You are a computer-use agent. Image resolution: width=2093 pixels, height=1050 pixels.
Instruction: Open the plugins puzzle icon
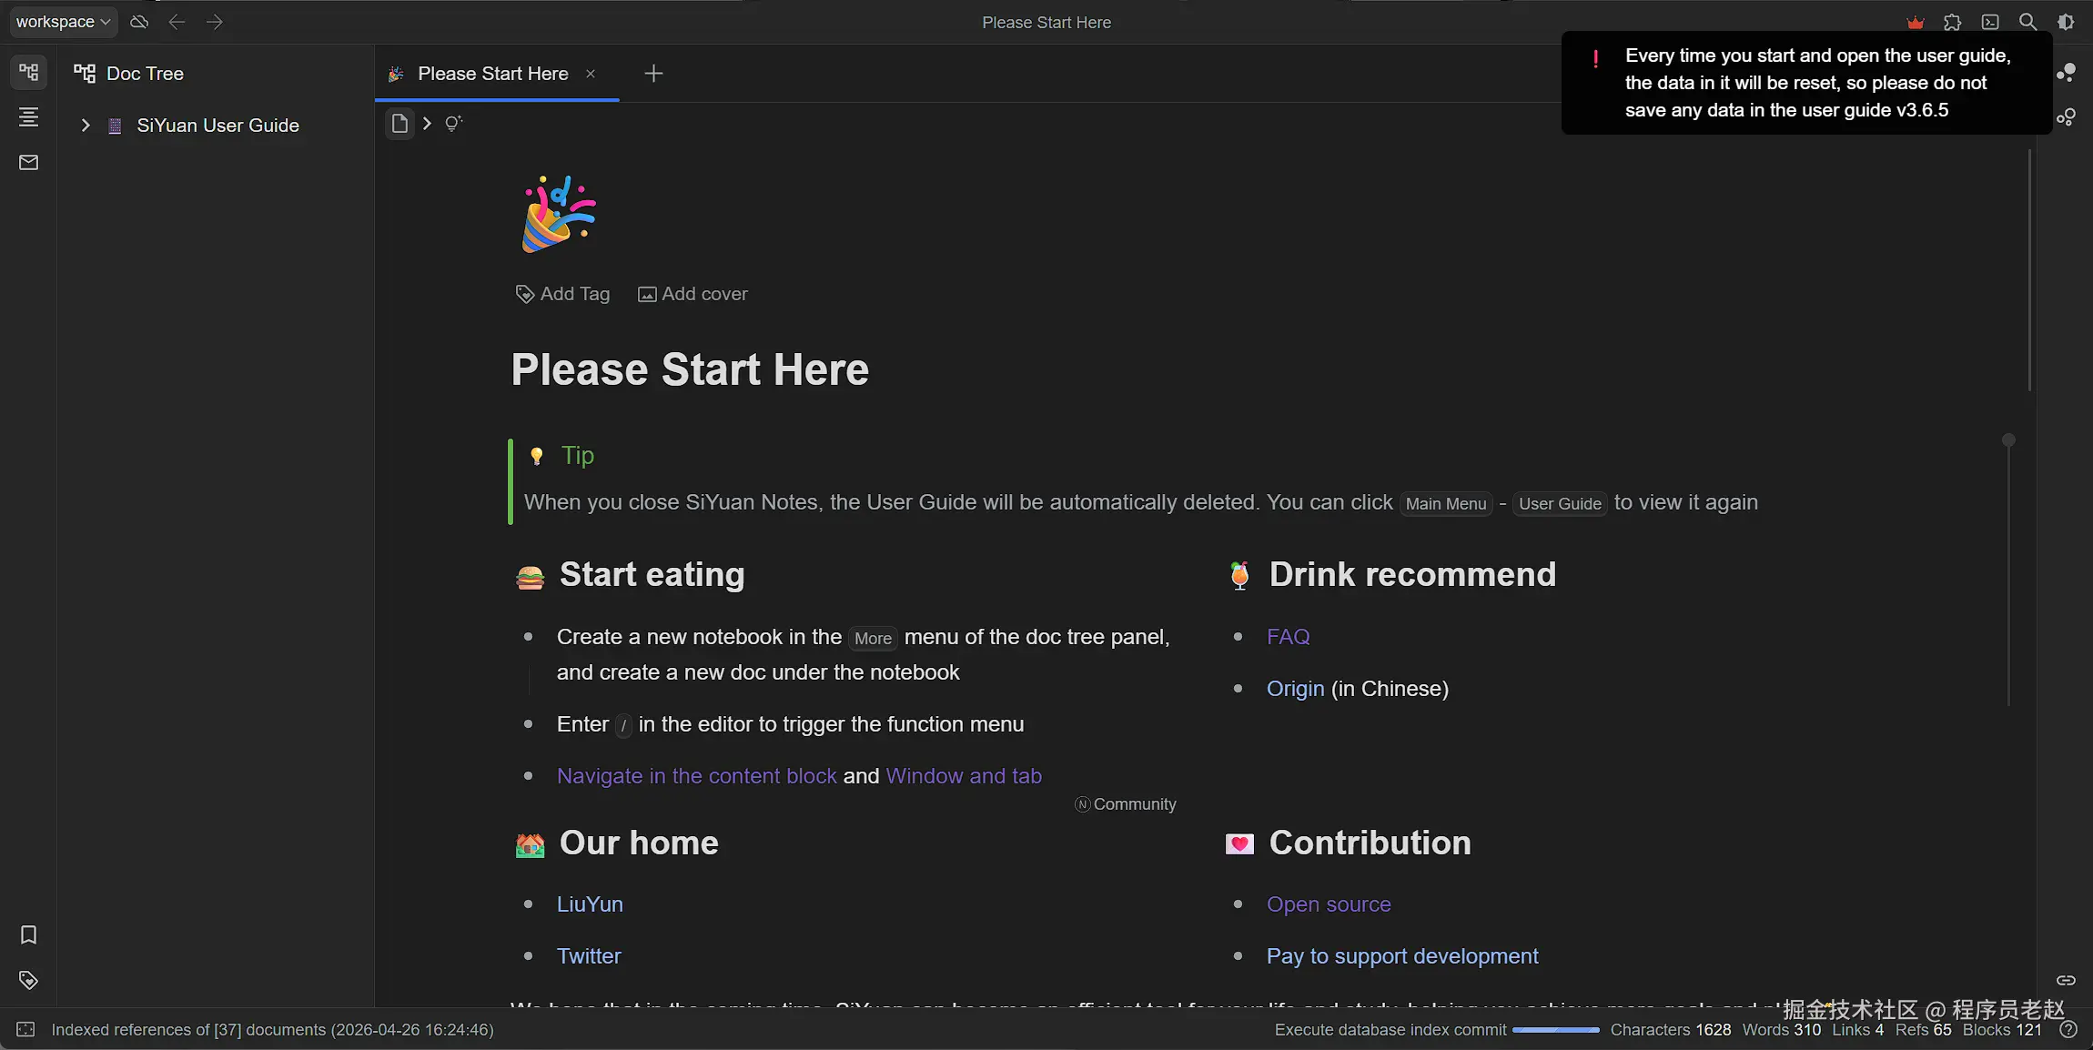1952,22
